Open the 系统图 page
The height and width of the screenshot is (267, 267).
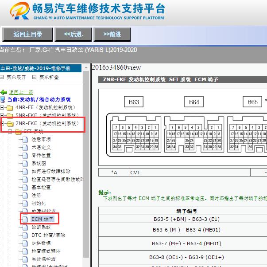(x=39, y=164)
